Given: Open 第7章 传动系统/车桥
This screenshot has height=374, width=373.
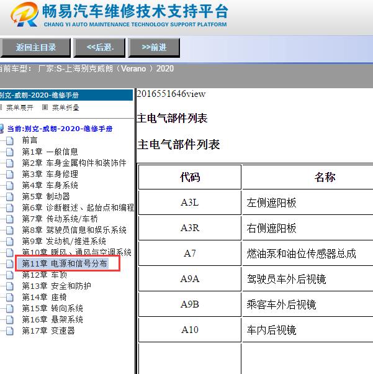Looking at the screenshot, I should (x=60, y=219).
